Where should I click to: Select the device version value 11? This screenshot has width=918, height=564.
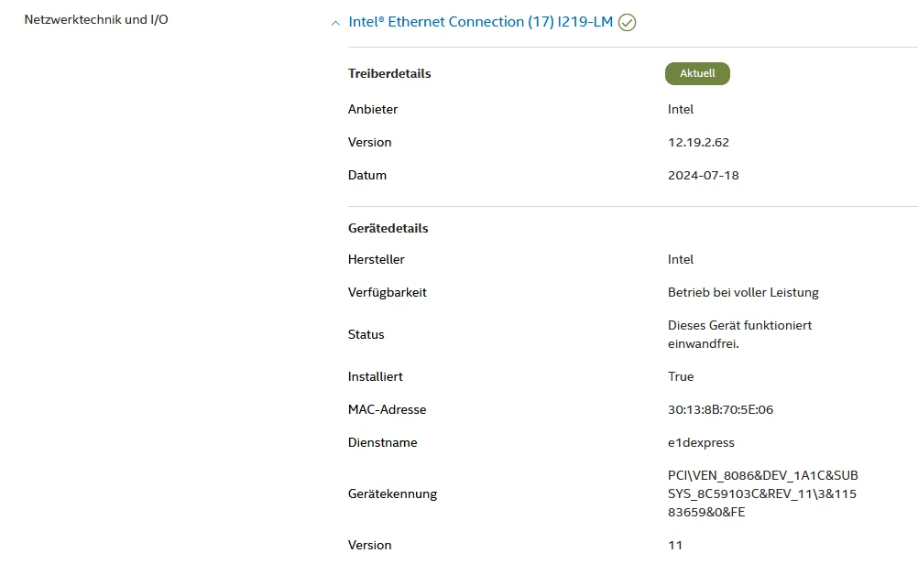675,546
